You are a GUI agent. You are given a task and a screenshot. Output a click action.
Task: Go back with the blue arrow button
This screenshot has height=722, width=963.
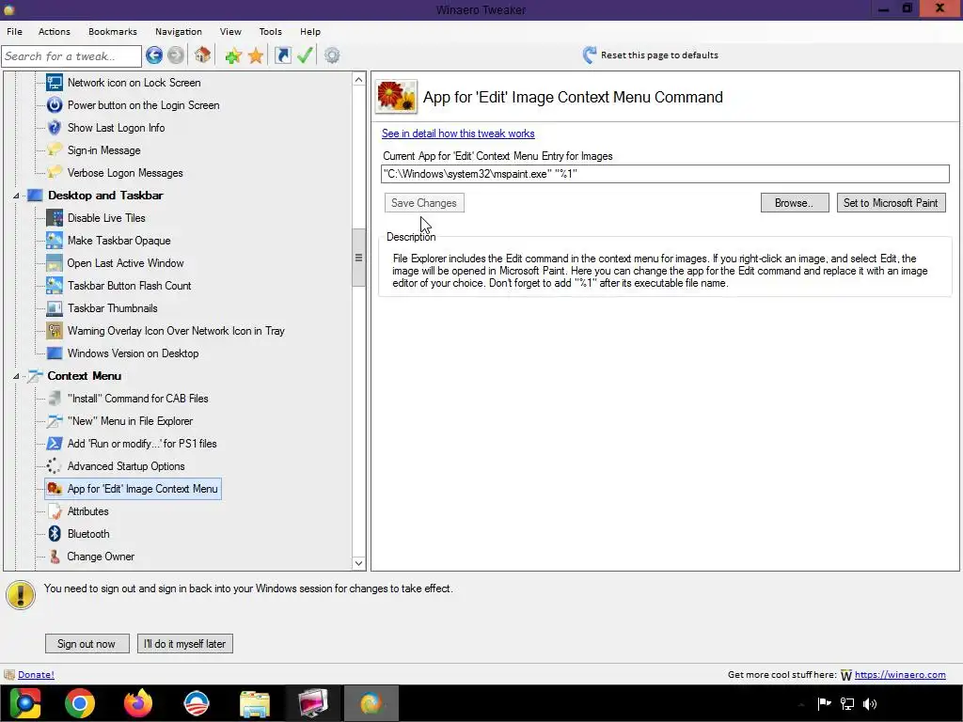tap(154, 55)
